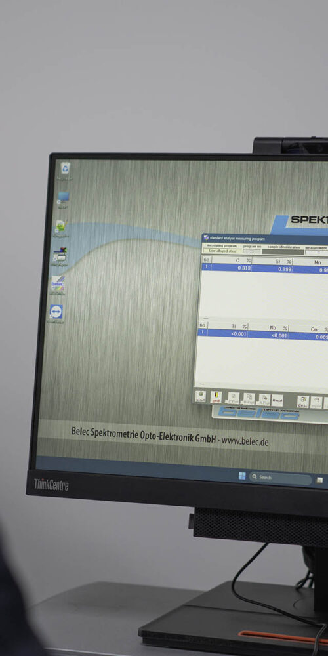Click the A Prot toolbar button

pyautogui.click(x=264, y=400)
